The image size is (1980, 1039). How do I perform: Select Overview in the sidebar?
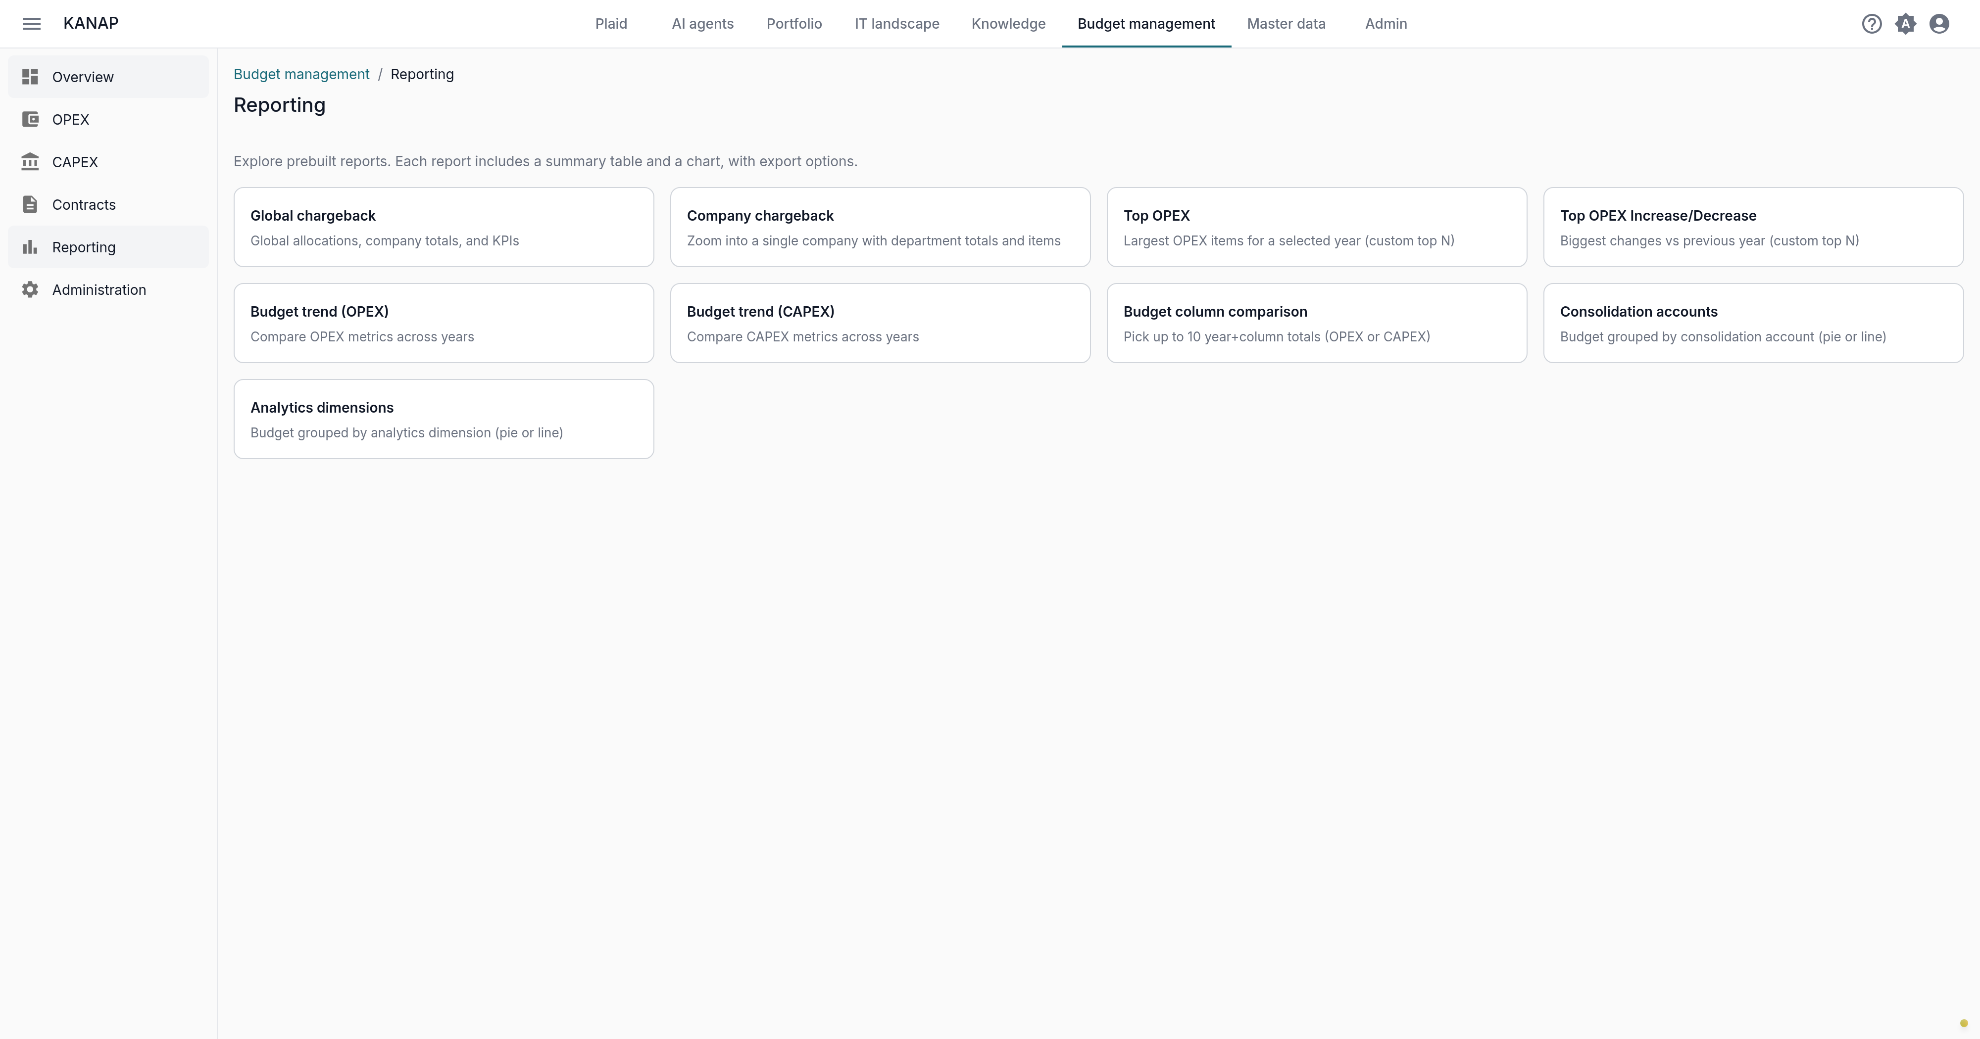108,77
